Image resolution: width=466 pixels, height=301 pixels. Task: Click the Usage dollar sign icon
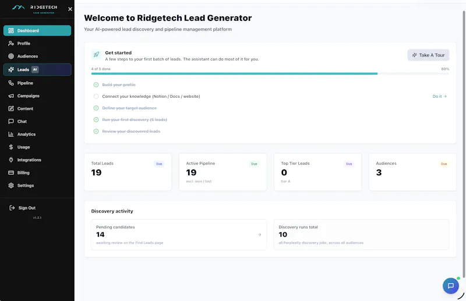tap(11, 147)
